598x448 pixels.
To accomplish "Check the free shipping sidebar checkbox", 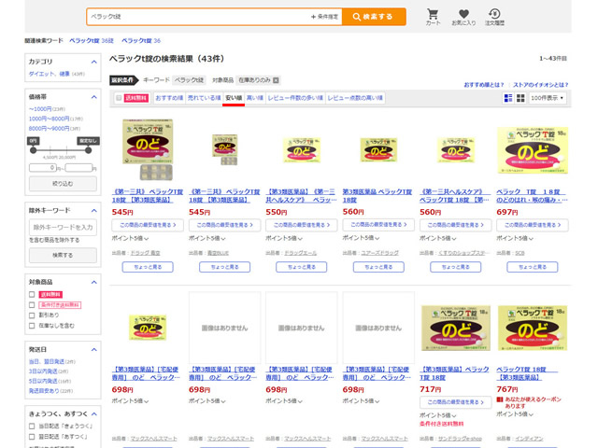I will (x=32, y=295).
